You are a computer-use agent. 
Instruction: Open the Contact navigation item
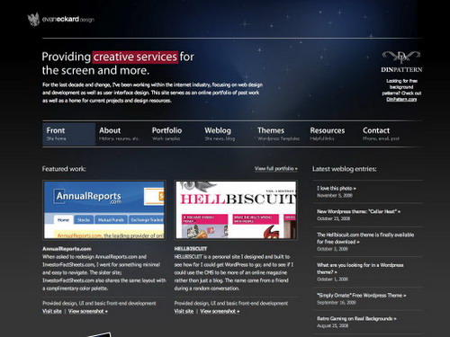click(381, 134)
